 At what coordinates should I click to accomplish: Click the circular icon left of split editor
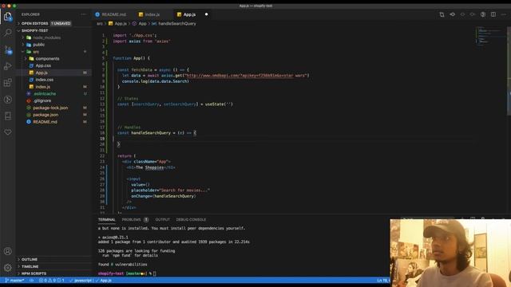coord(483,14)
